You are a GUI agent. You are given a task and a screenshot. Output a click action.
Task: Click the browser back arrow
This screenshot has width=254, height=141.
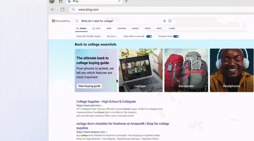pos(53,9)
